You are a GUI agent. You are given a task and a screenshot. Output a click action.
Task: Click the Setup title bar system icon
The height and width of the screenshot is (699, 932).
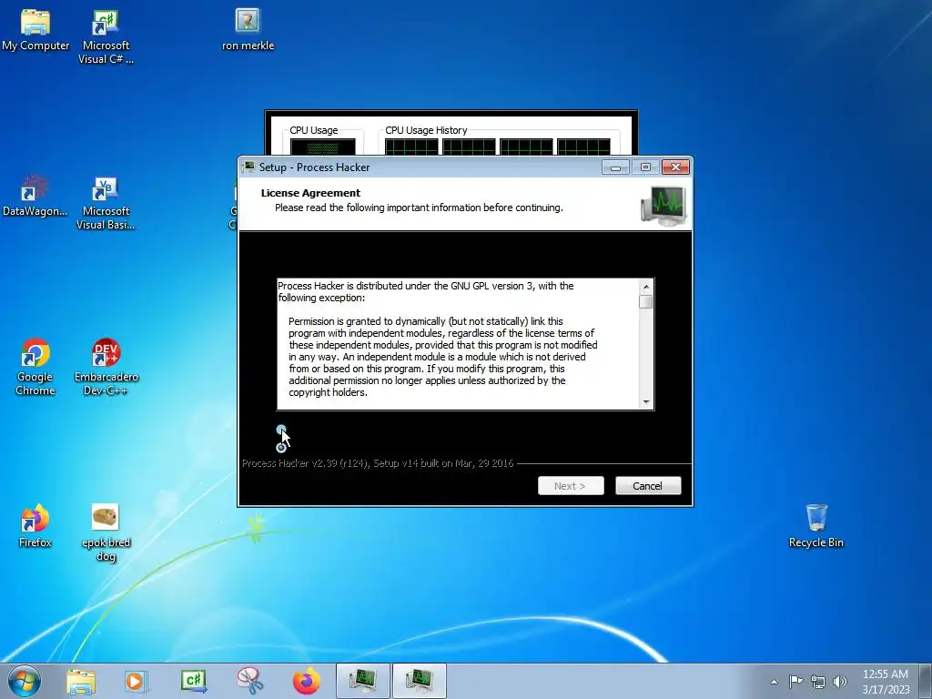(248, 167)
